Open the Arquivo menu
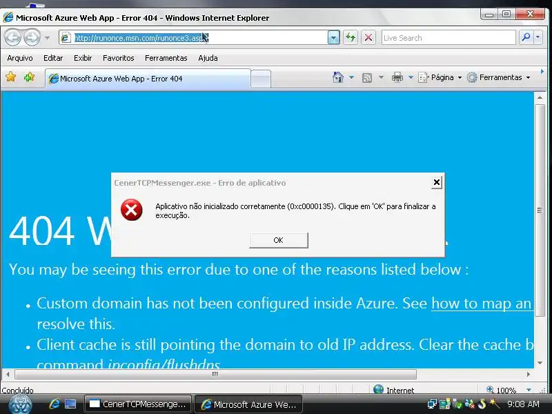Screen dimensions: 552x414 point(20,58)
